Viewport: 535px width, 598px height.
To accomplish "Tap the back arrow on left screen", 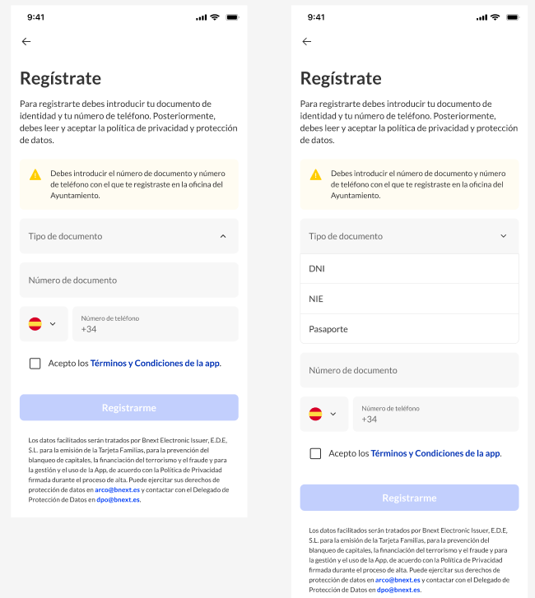I will [26, 42].
